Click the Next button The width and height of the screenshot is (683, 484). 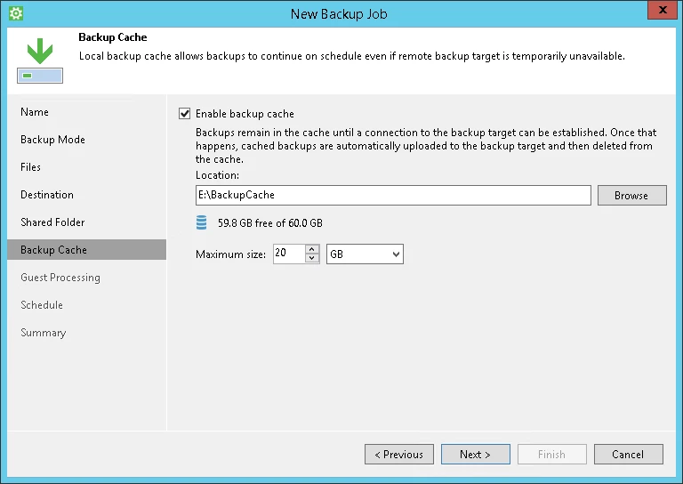click(476, 455)
